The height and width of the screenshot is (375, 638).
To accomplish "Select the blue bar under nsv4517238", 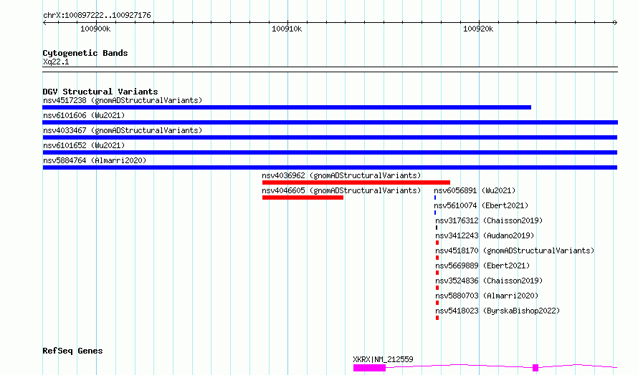I will (x=287, y=107).
